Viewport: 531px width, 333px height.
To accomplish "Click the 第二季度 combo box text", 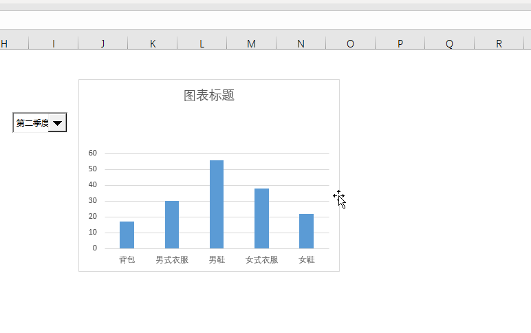I will (32, 123).
